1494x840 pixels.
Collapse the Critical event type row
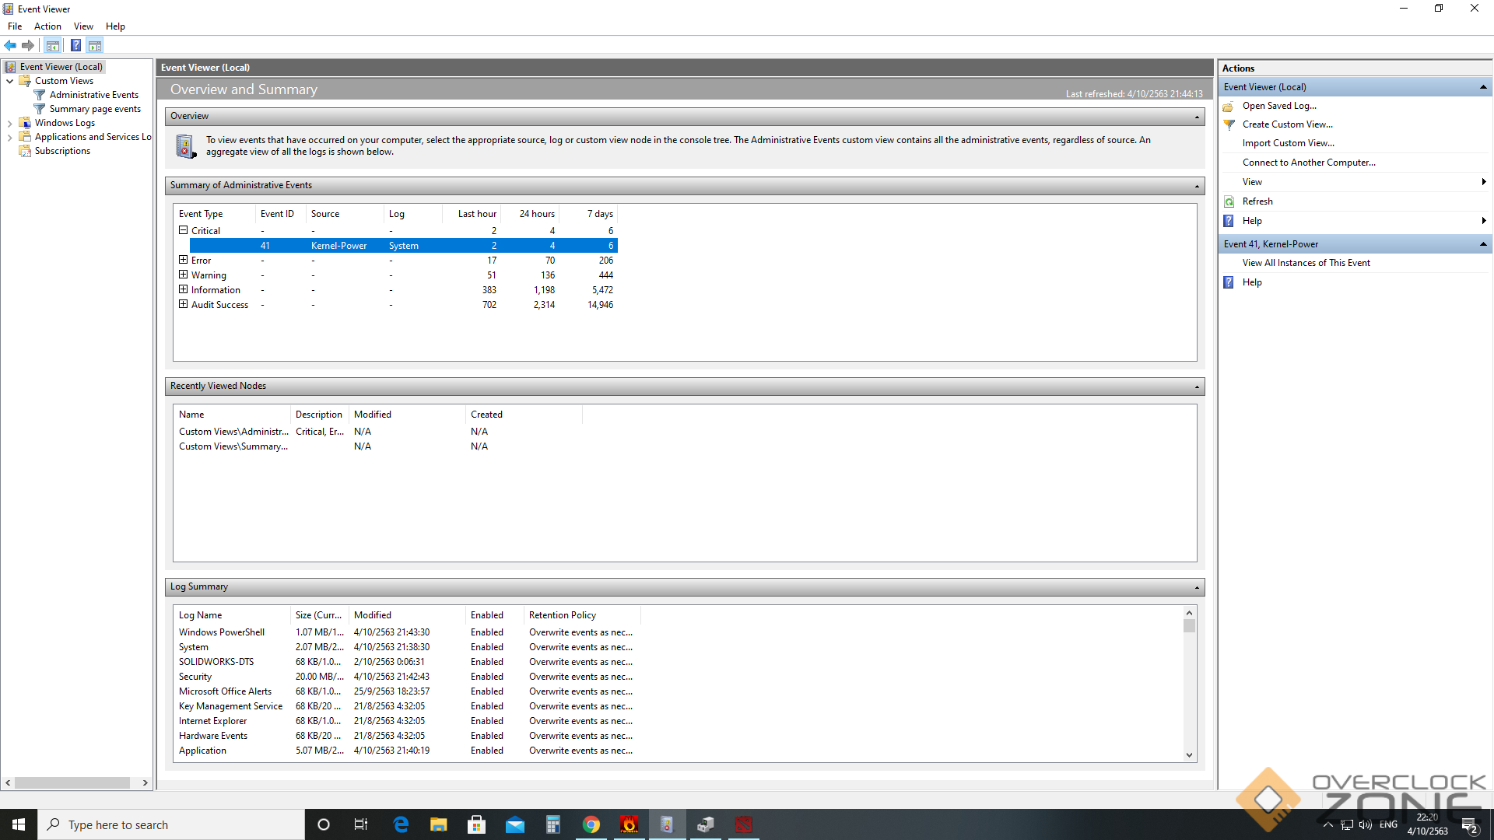(x=184, y=230)
